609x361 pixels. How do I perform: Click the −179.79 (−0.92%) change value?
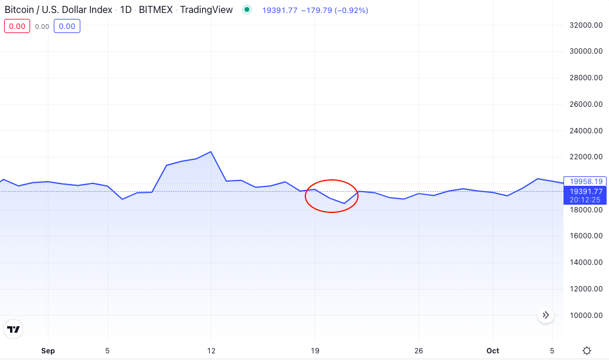click(x=335, y=11)
